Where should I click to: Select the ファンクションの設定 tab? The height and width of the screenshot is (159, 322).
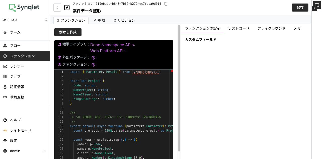pos(203,28)
